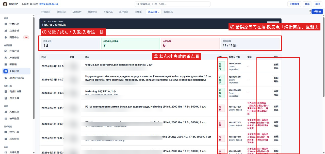Select 上架记录 in the sidebar

point(17,71)
